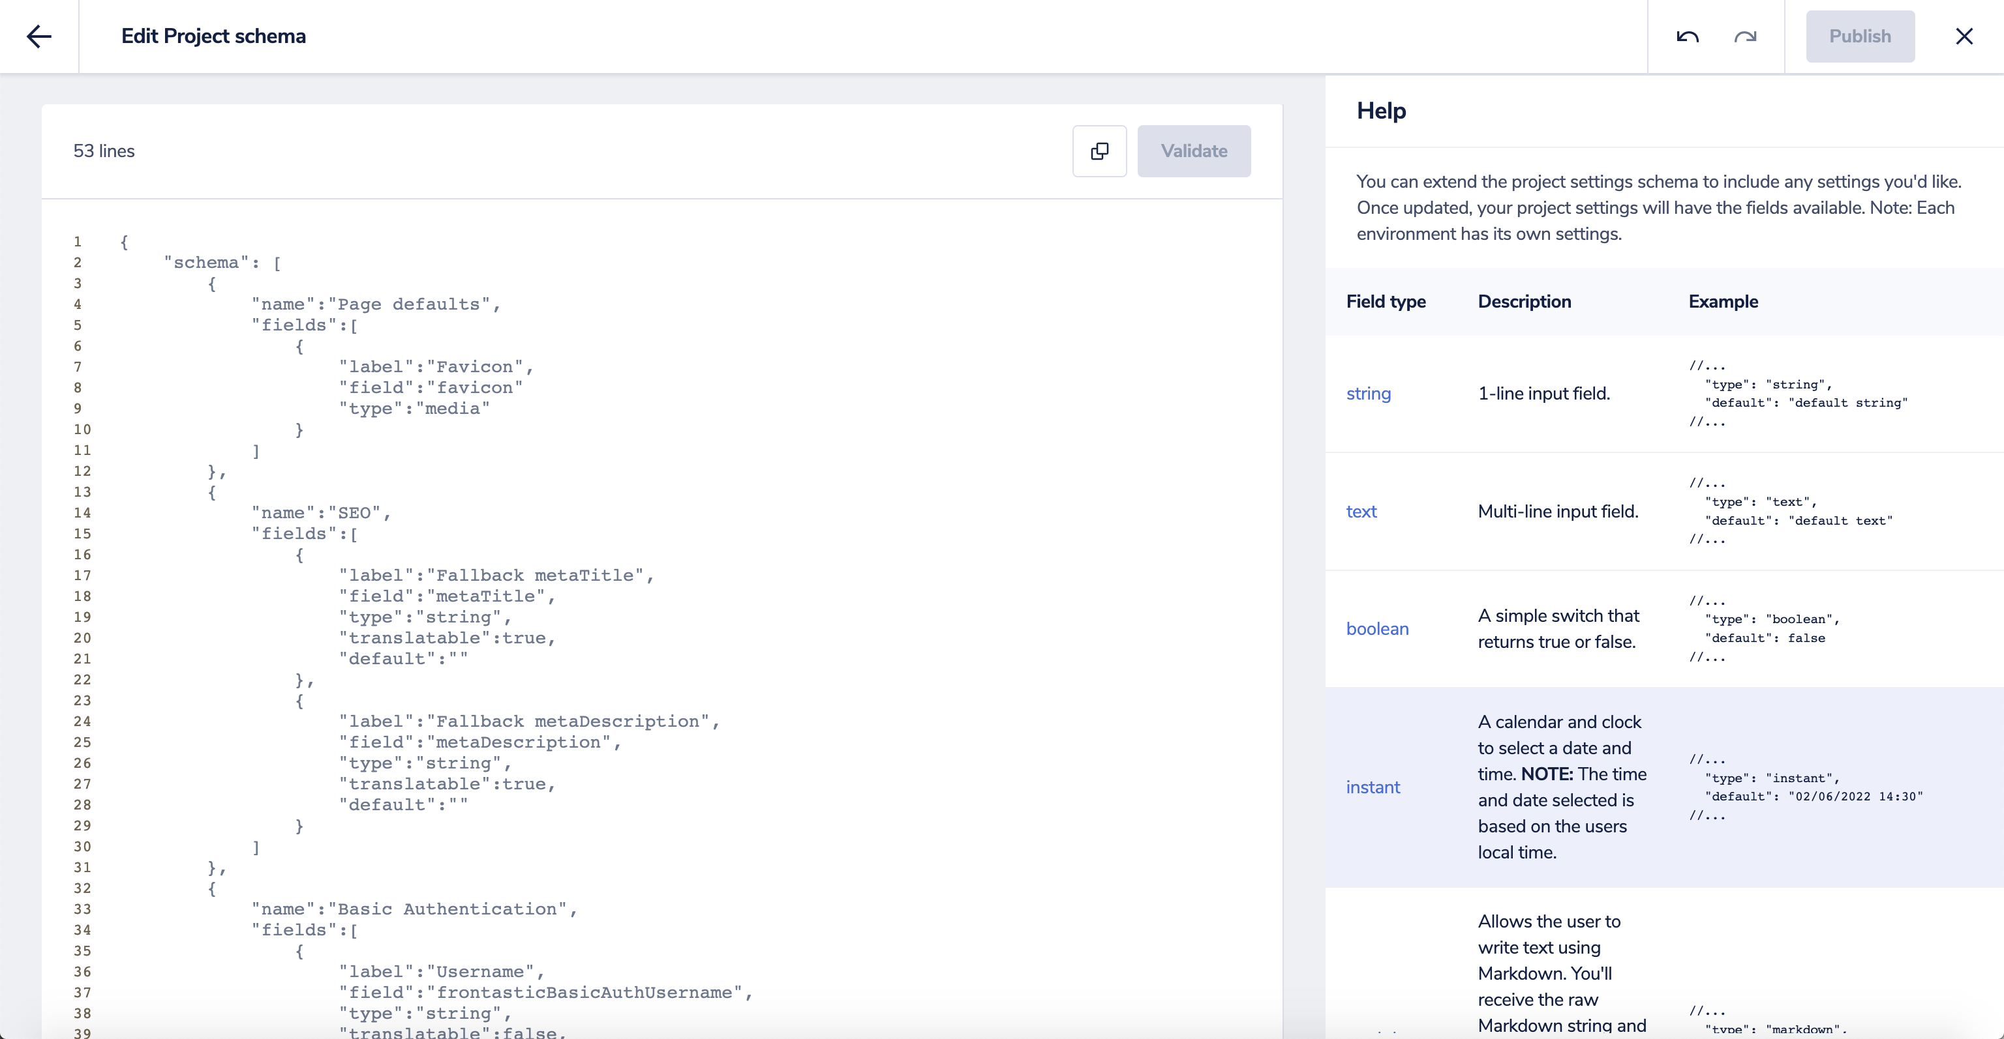The image size is (2004, 1039).
Task: Copy schema with the copy icon
Action: click(1099, 151)
